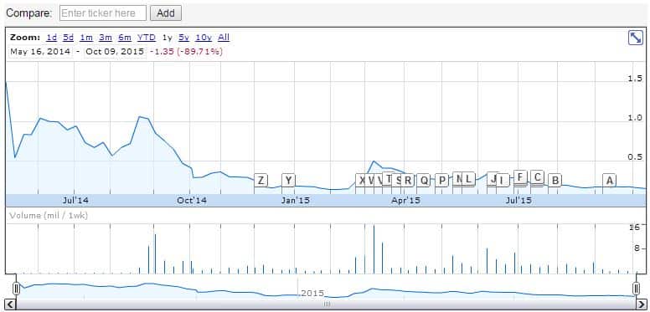Set zoom to 5d
650x312 pixels.
[69, 38]
